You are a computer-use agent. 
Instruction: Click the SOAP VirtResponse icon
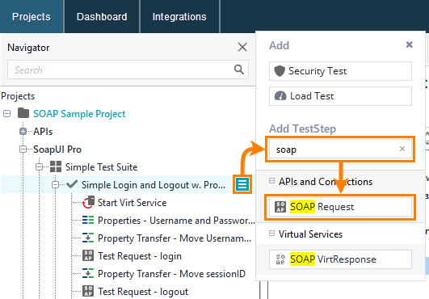(280, 259)
